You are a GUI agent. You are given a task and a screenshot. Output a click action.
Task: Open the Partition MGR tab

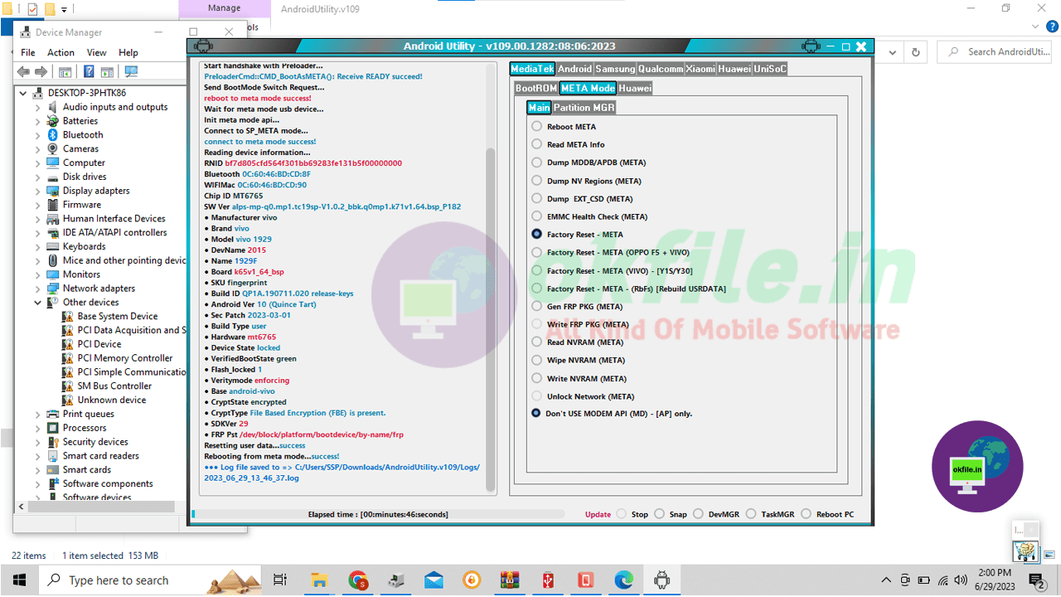(584, 107)
